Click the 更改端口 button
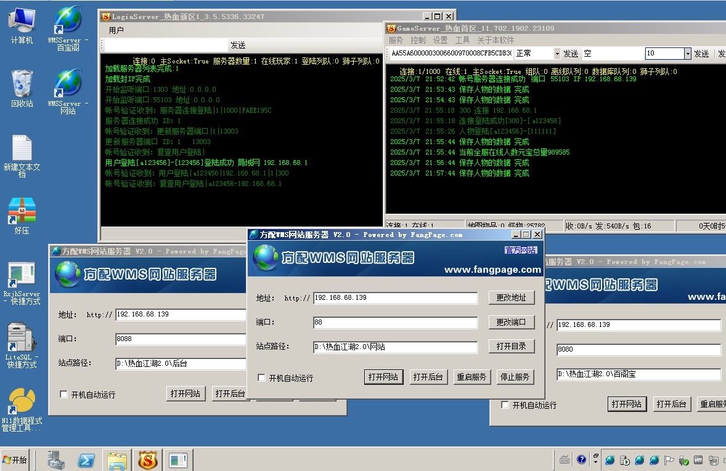The image size is (726, 471). (x=512, y=322)
